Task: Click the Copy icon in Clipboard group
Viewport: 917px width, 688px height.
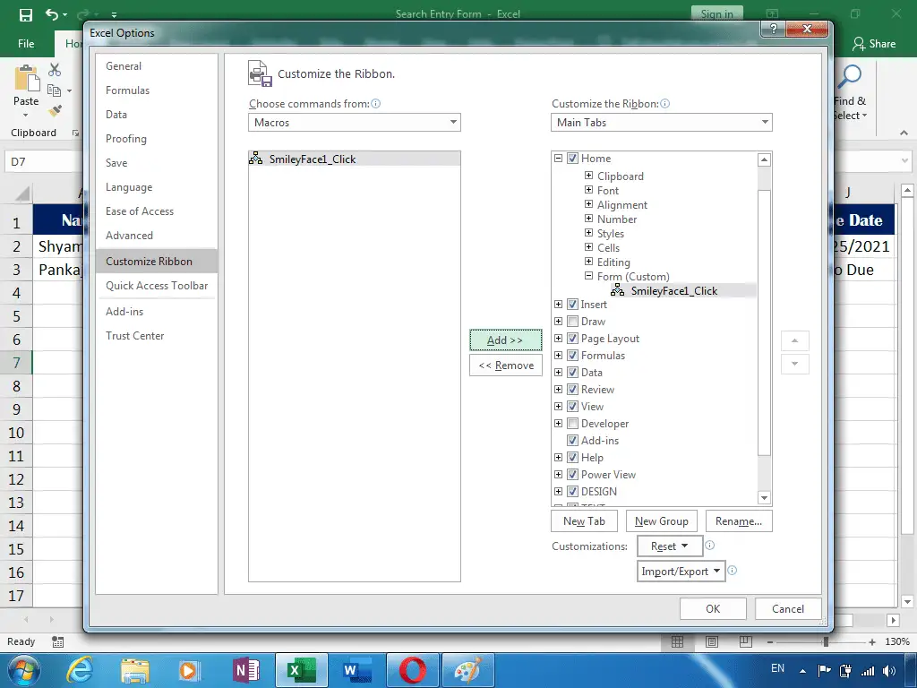Action: [x=55, y=90]
